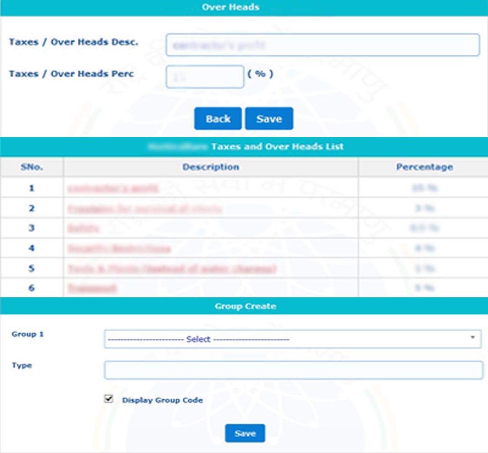Click the Group Create section header
Image resolution: width=488 pixels, height=453 pixels.
[245, 306]
